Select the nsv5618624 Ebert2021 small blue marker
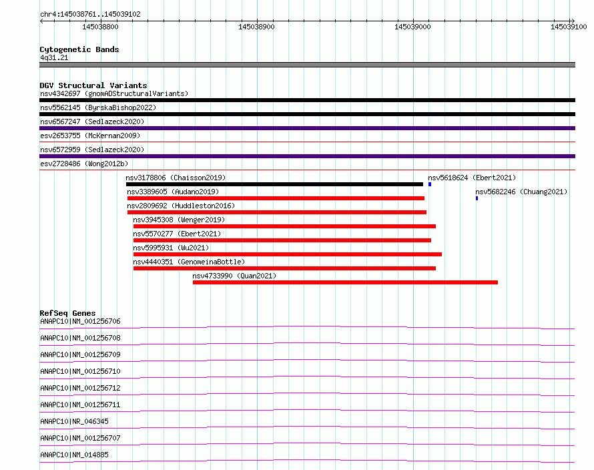 pos(430,184)
